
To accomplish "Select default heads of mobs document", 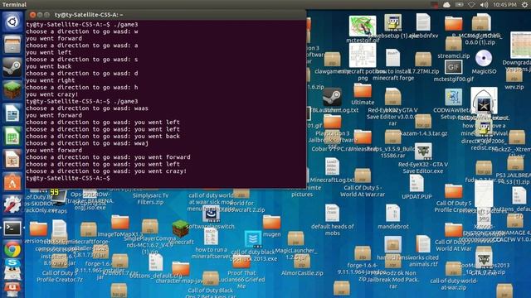I will pyautogui.click(x=332, y=214).
